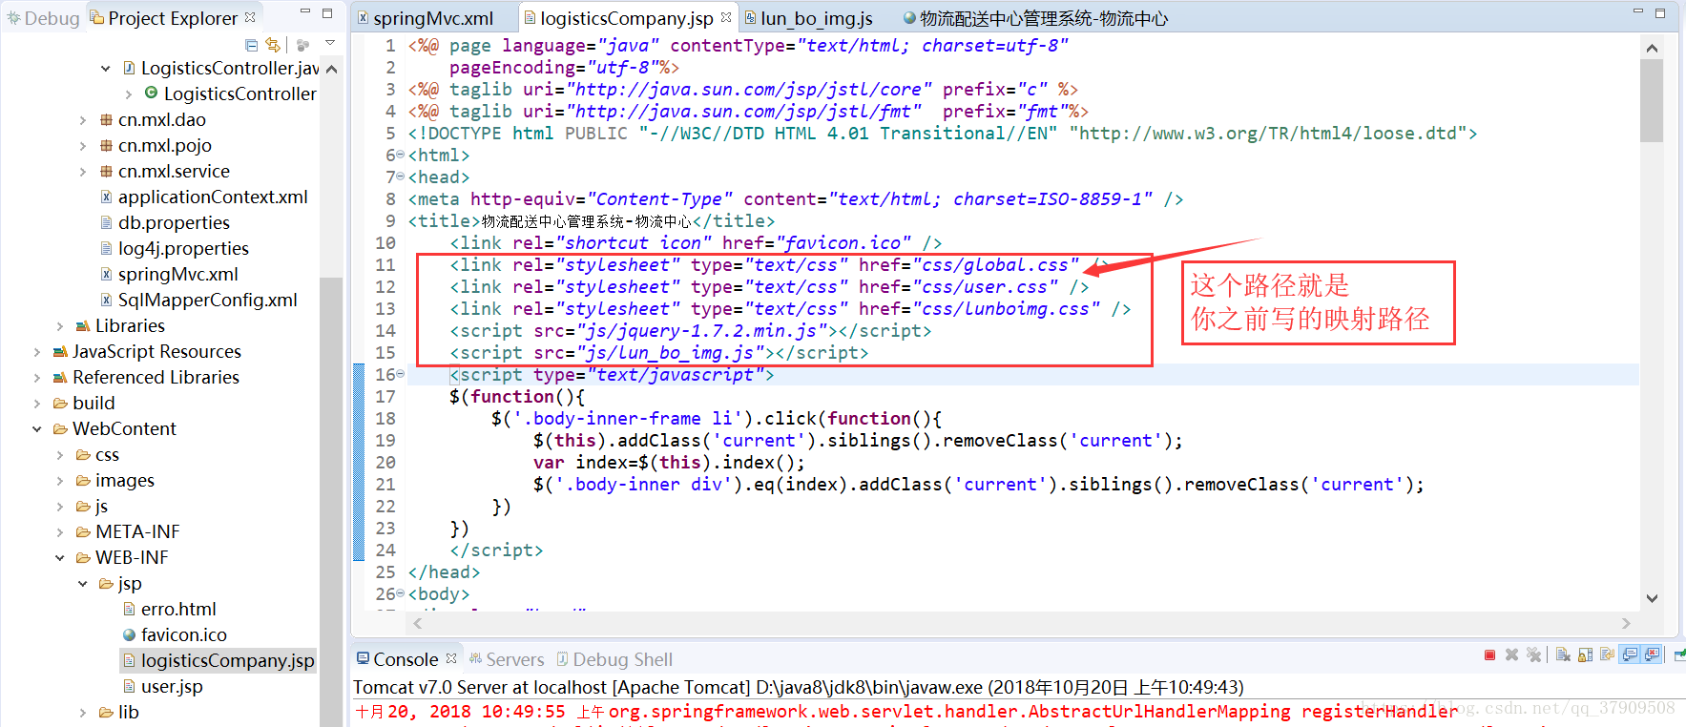Select the images folder
The height and width of the screenshot is (727, 1686).
tap(115, 480)
